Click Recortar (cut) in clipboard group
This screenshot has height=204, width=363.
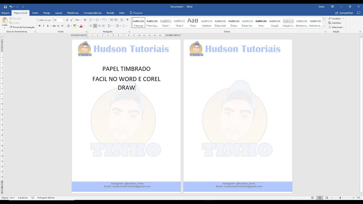point(15,18)
